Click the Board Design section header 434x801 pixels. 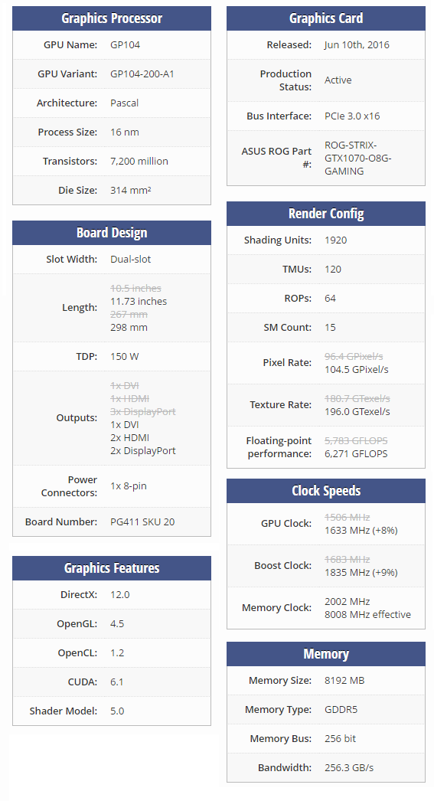point(111,233)
